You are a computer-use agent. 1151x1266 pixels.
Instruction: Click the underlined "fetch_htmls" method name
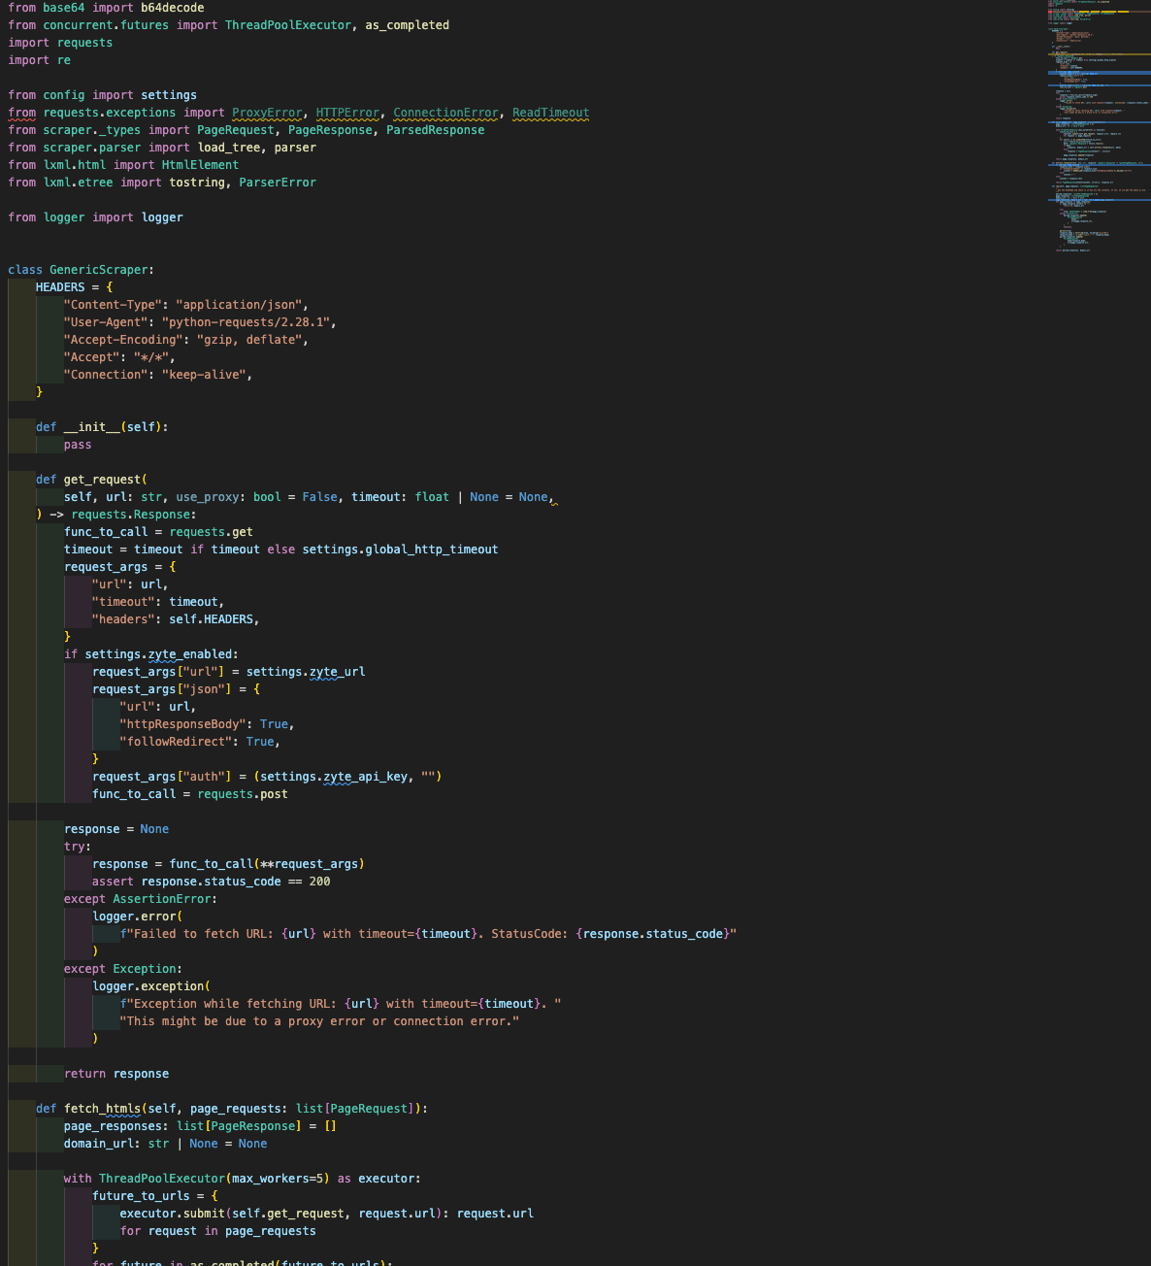tap(102, 1109)
